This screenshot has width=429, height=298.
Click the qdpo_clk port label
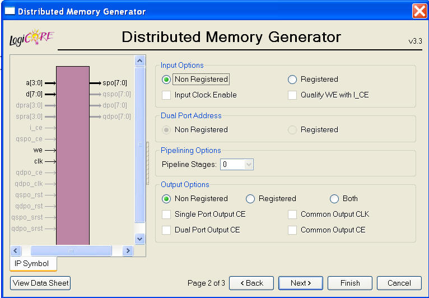pos(29,184)
